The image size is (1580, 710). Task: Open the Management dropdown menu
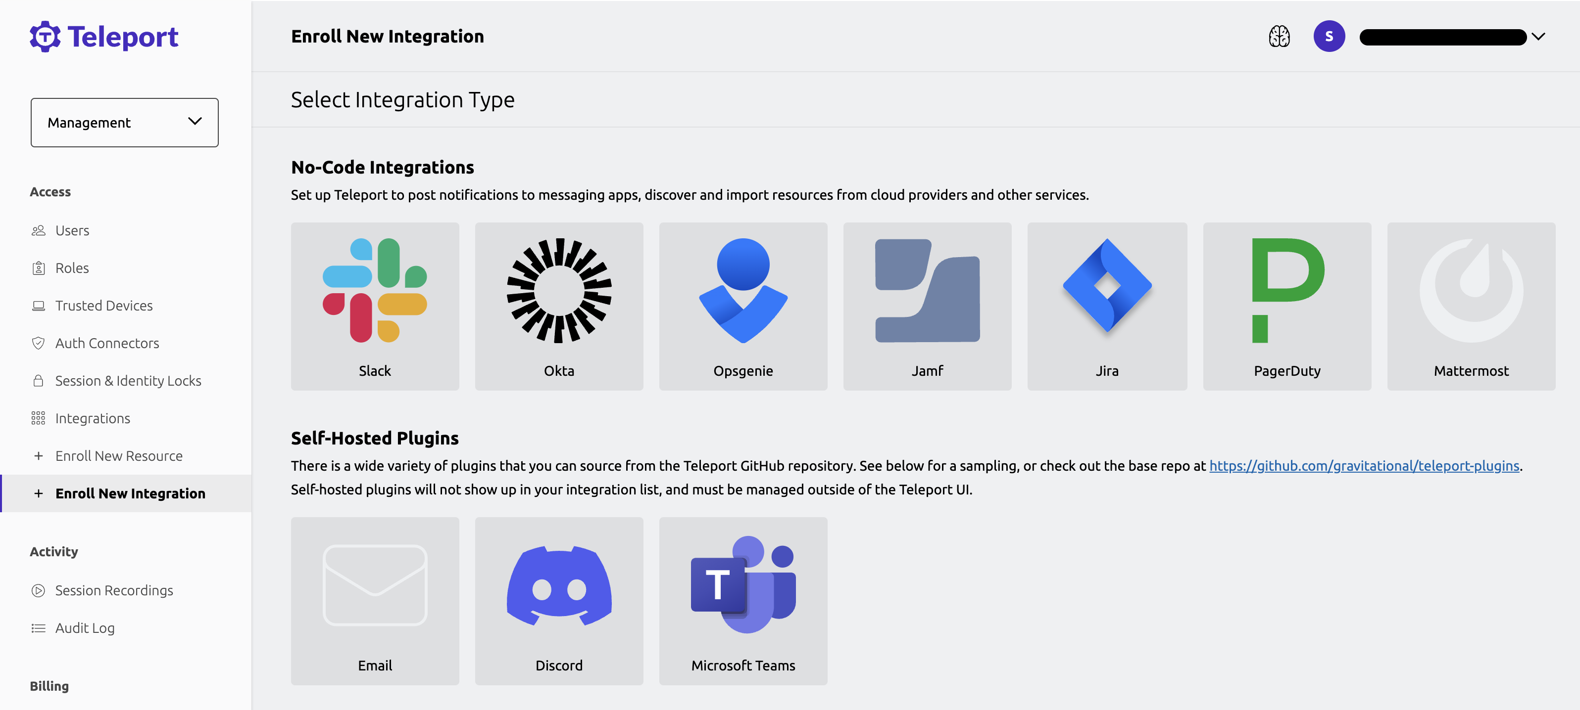coord(124,122)
